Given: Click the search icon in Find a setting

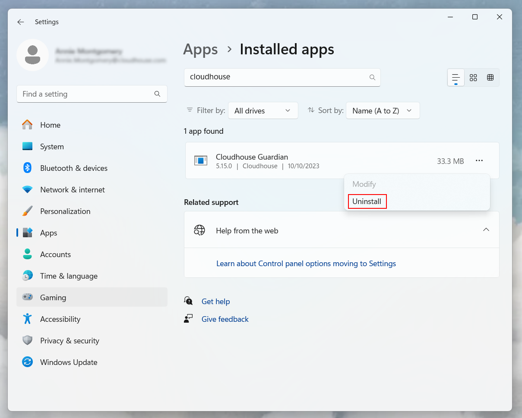Looking at the screenshot, I should coord(157,94).
